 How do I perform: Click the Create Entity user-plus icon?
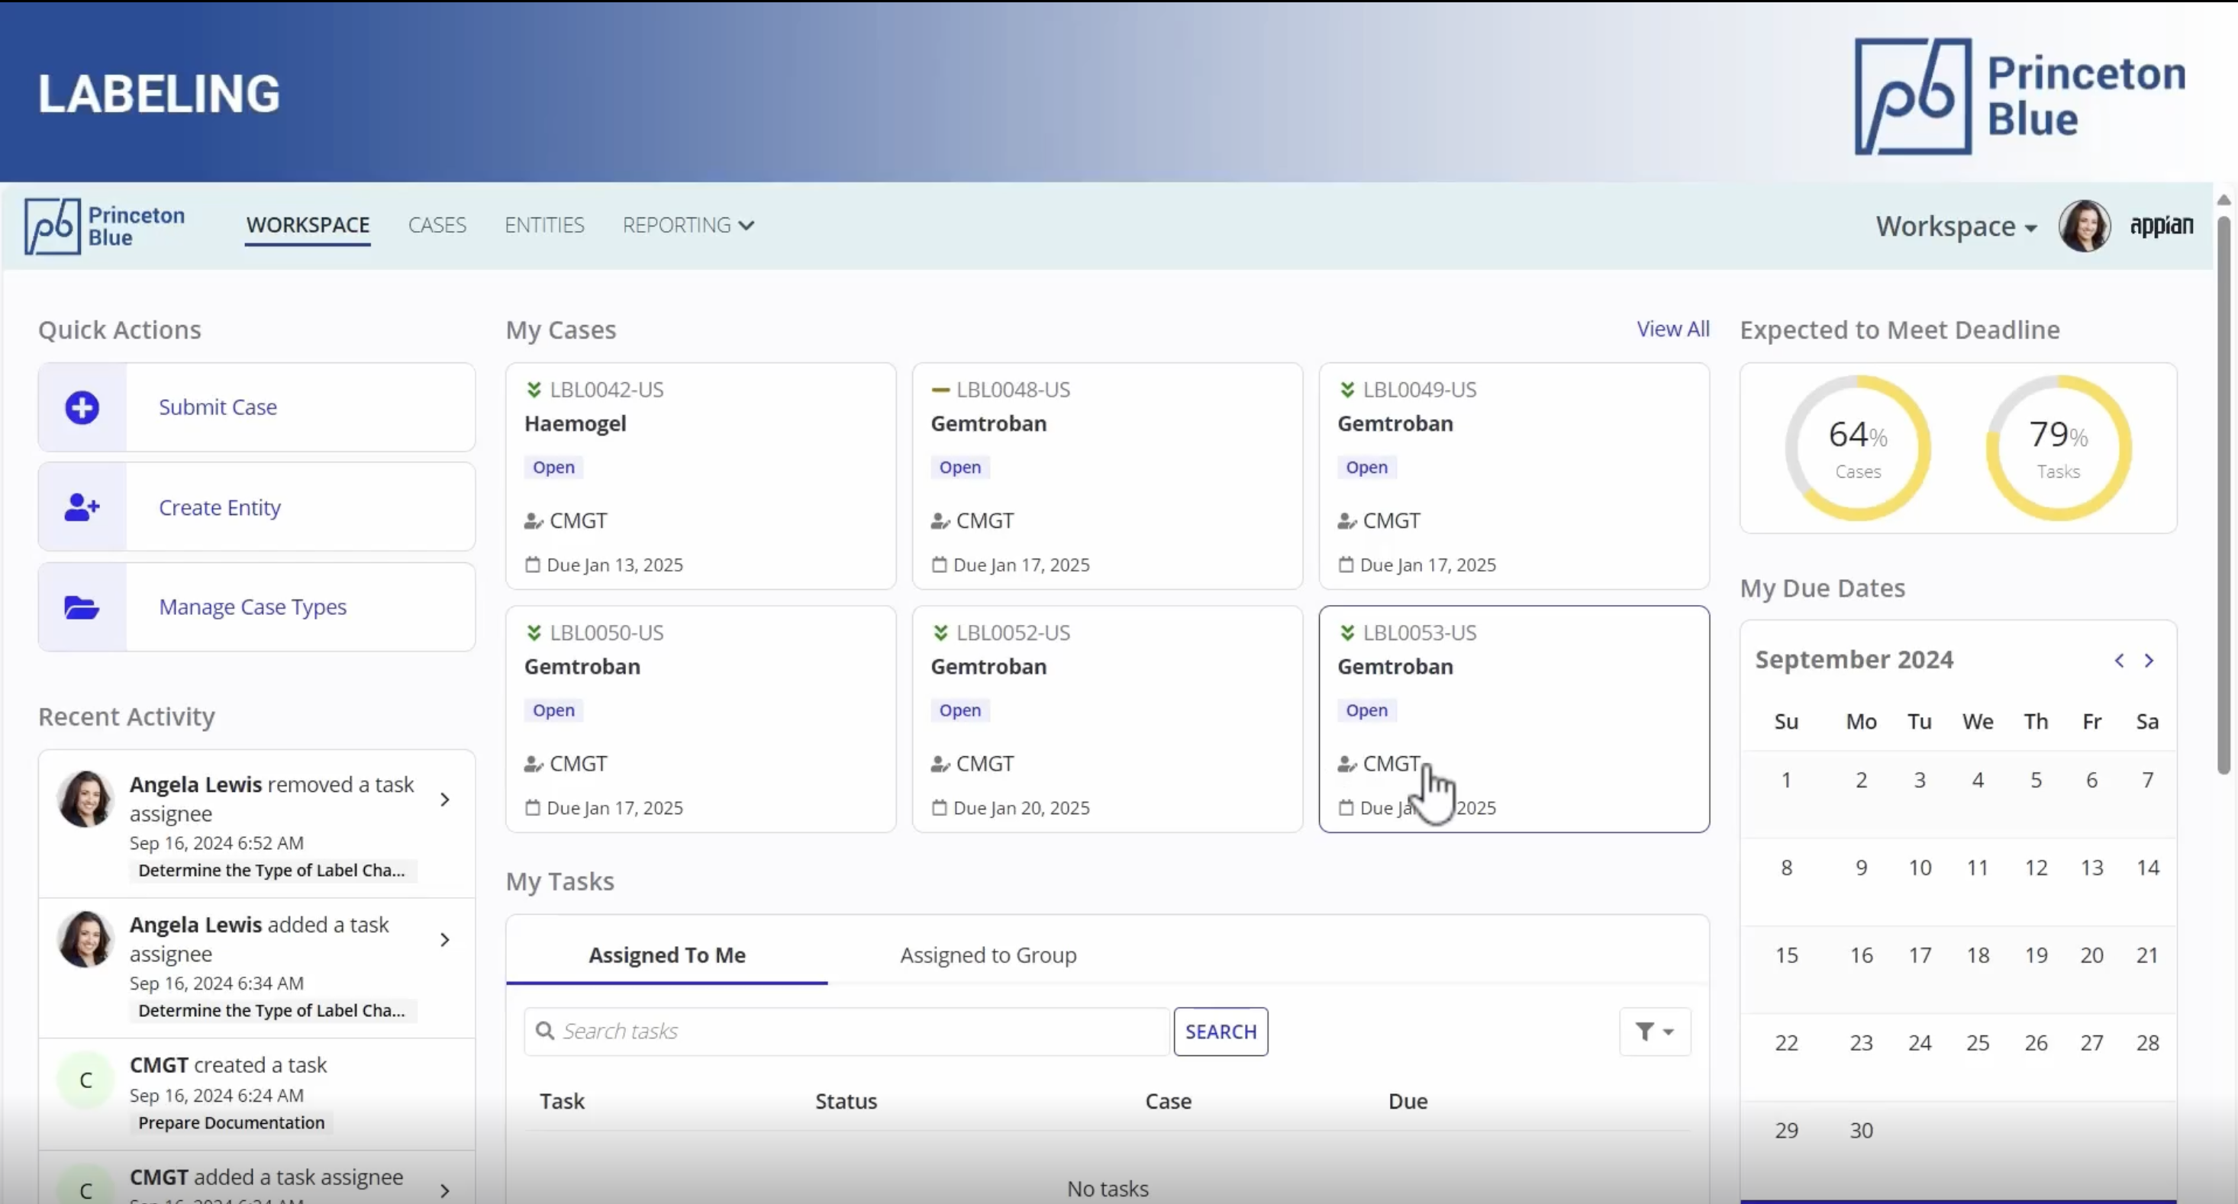click(82, 507)
